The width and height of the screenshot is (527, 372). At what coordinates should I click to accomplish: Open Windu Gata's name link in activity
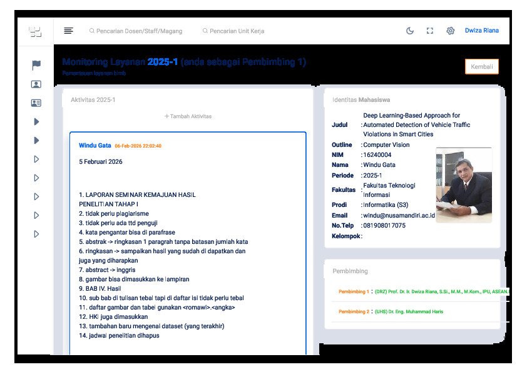point(95,146)
